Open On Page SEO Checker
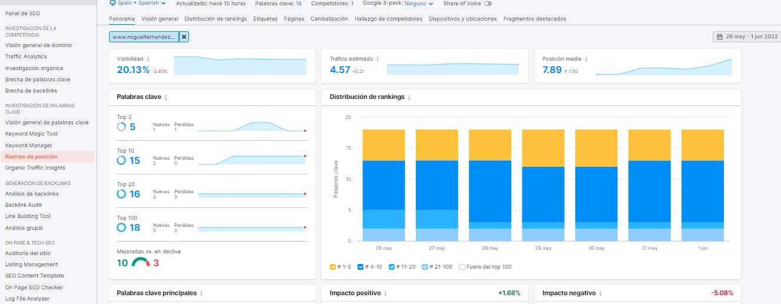This screenshot has width=781, height=304. click(34, 288)
